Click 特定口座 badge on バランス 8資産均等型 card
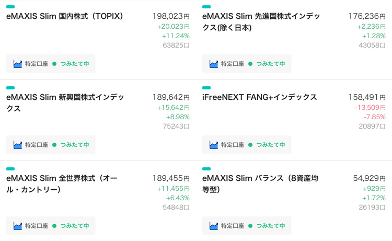 (233, 226)
